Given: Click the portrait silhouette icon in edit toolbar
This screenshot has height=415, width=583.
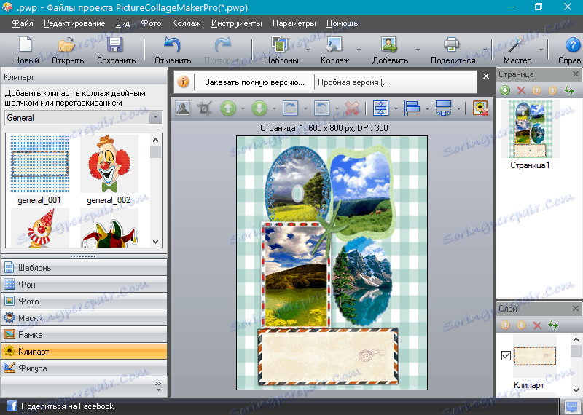Looking at the screenshot, I should click(x=183, y=108).
